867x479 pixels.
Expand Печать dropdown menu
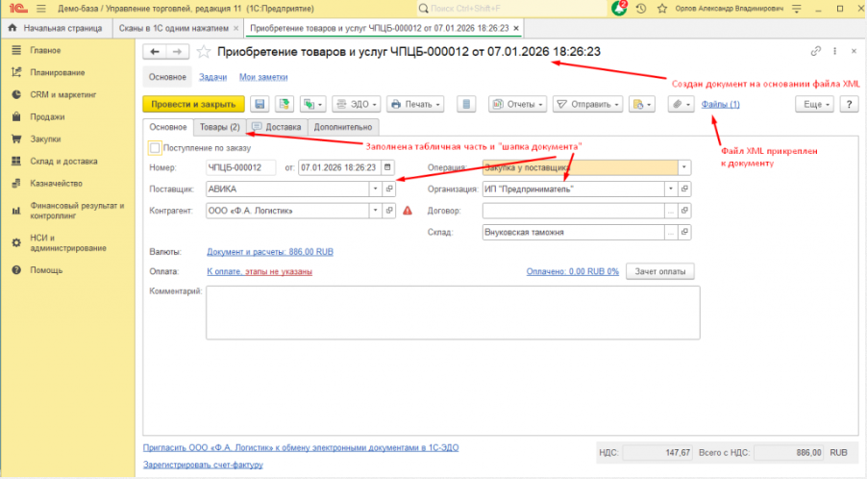point(415,104)
